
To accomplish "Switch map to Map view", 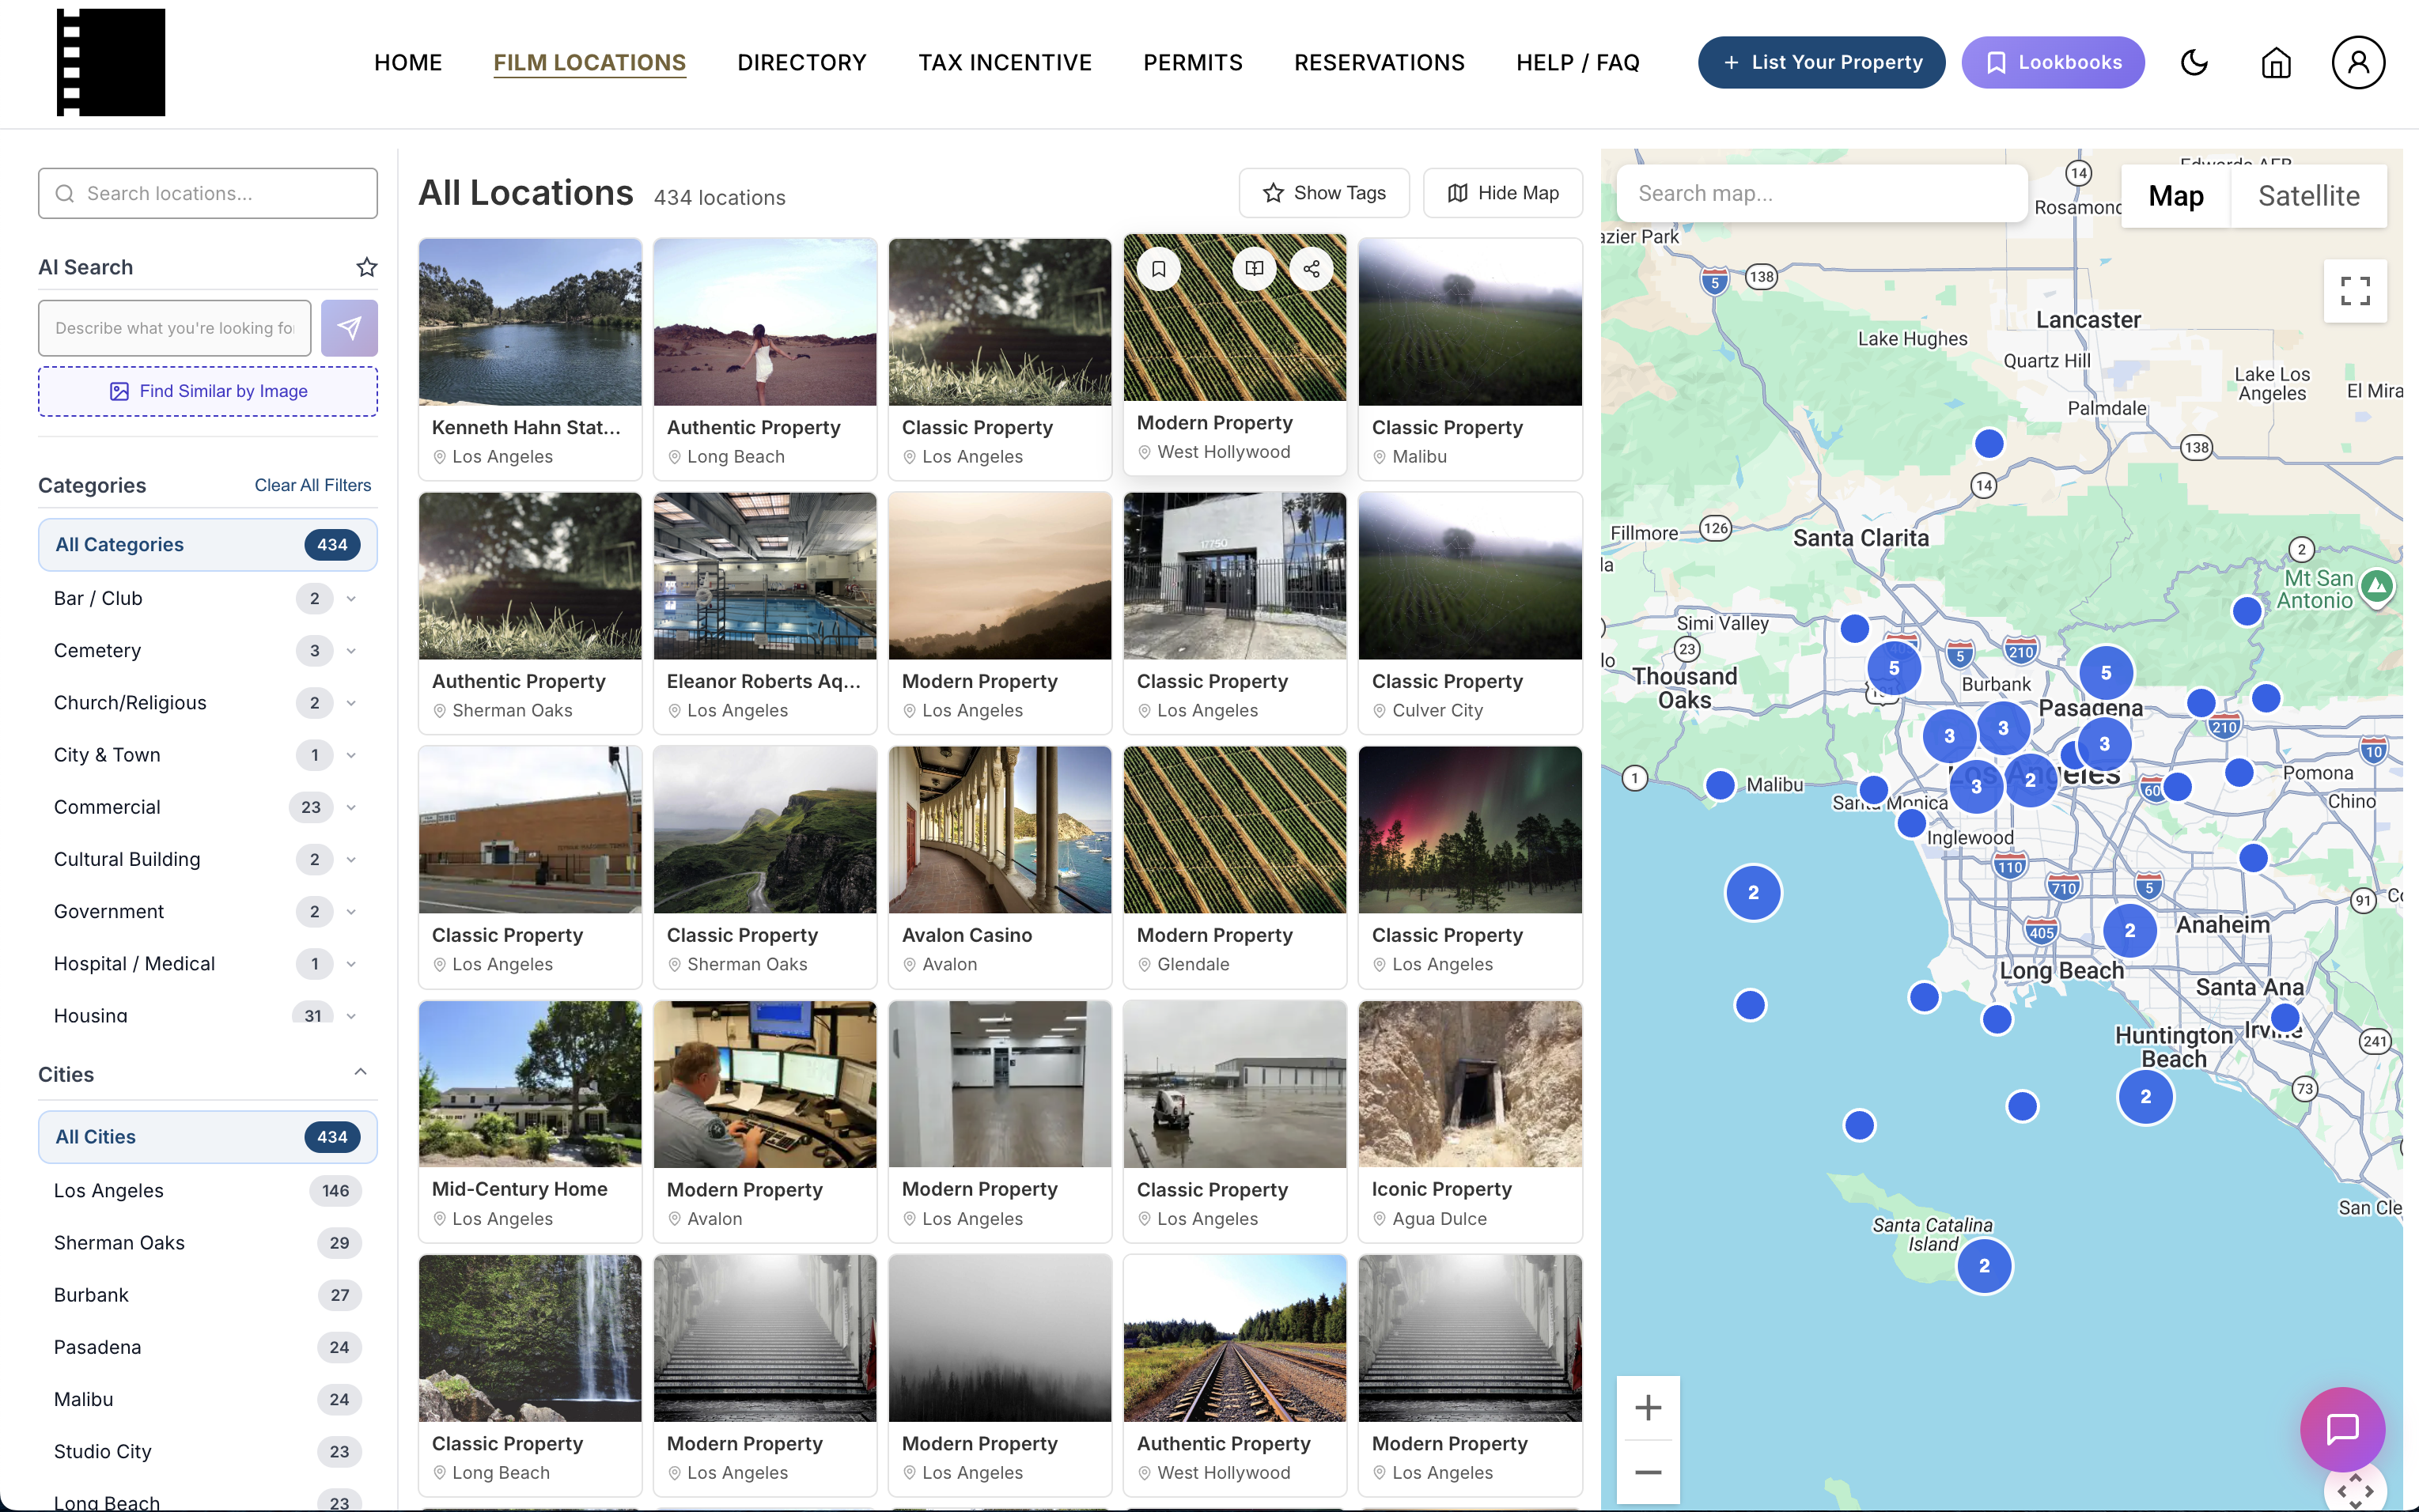I will tap(2176, 196).
